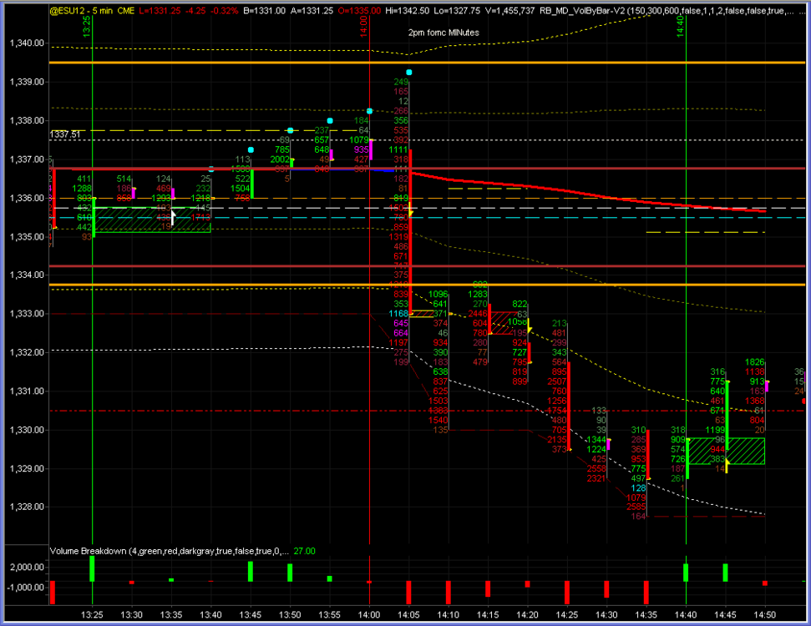Screen dimensions: 811x626
Task: Click the red volume bar at 14:05
Action: (408, 593)
